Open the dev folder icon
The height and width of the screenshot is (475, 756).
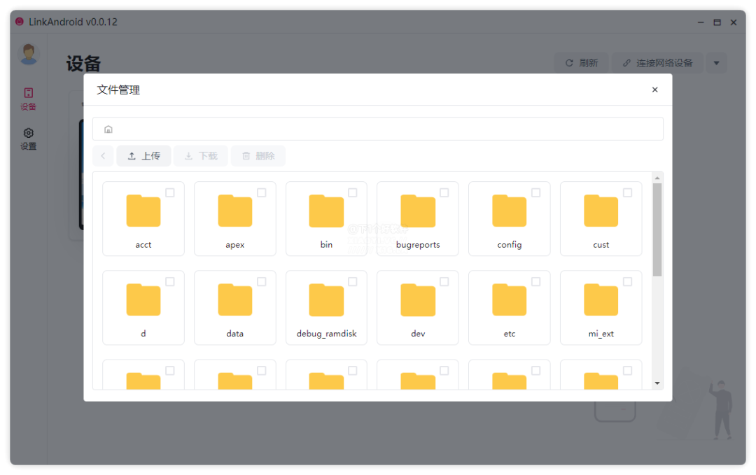tap(418, 299)
